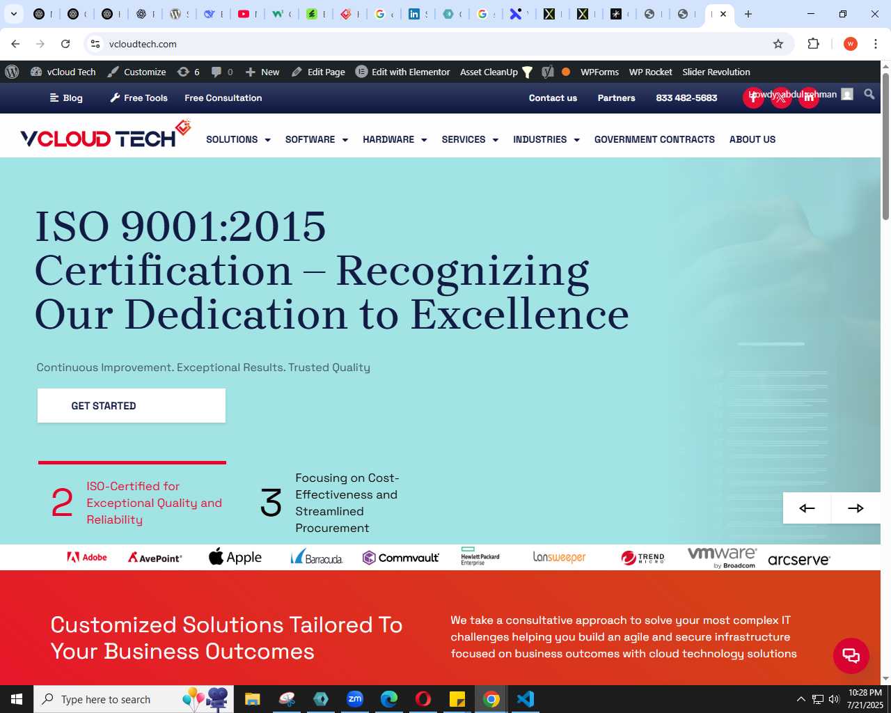
Task: Open the X (Twitter) social icon
Action: 781,97
